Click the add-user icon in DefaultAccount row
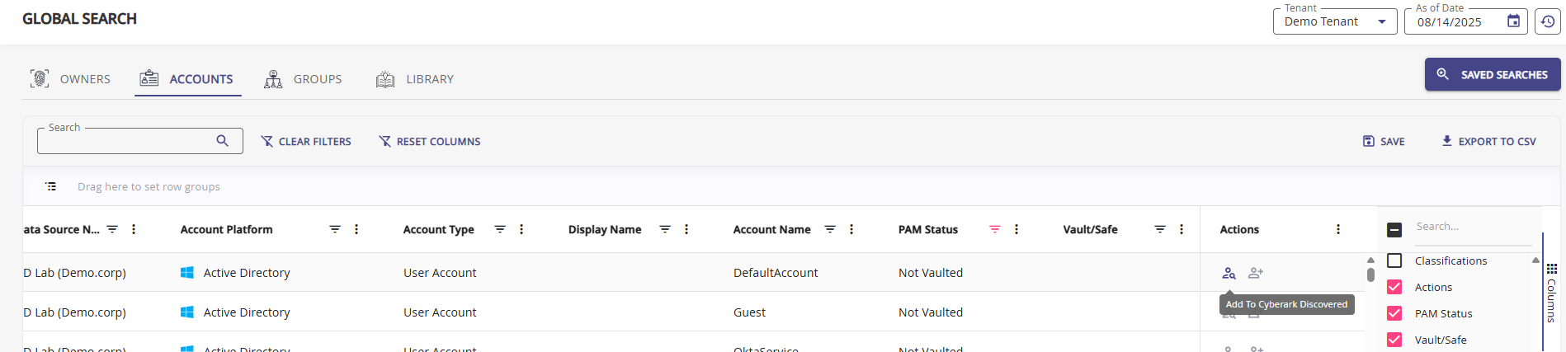The height and width of the screenshot is (352, 1566). point(1256,273)
